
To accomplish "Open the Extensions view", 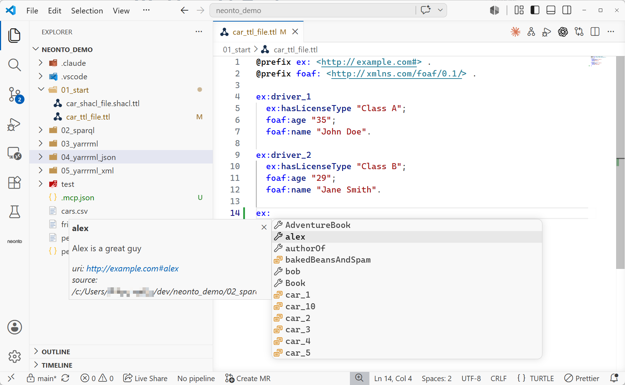I will pos(15,183).
